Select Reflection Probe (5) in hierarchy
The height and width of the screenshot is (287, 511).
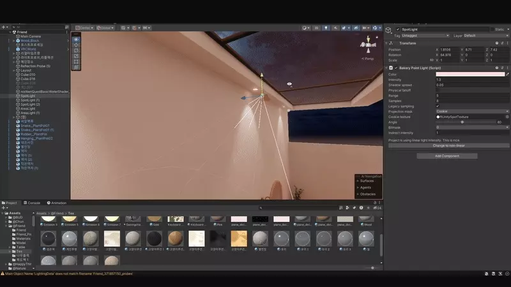pyautogui.click(x=35, y=66)
